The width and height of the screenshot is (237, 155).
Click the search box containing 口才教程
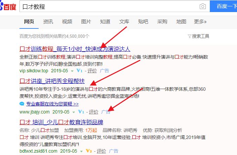point(107,7)
